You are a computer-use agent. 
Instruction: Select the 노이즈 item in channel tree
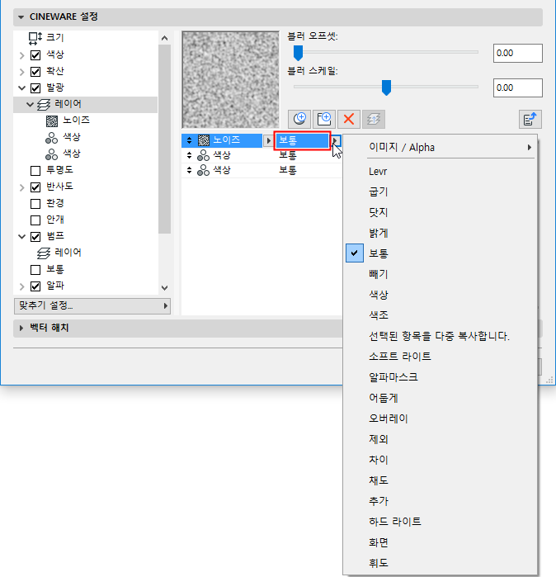coord(76,121)
